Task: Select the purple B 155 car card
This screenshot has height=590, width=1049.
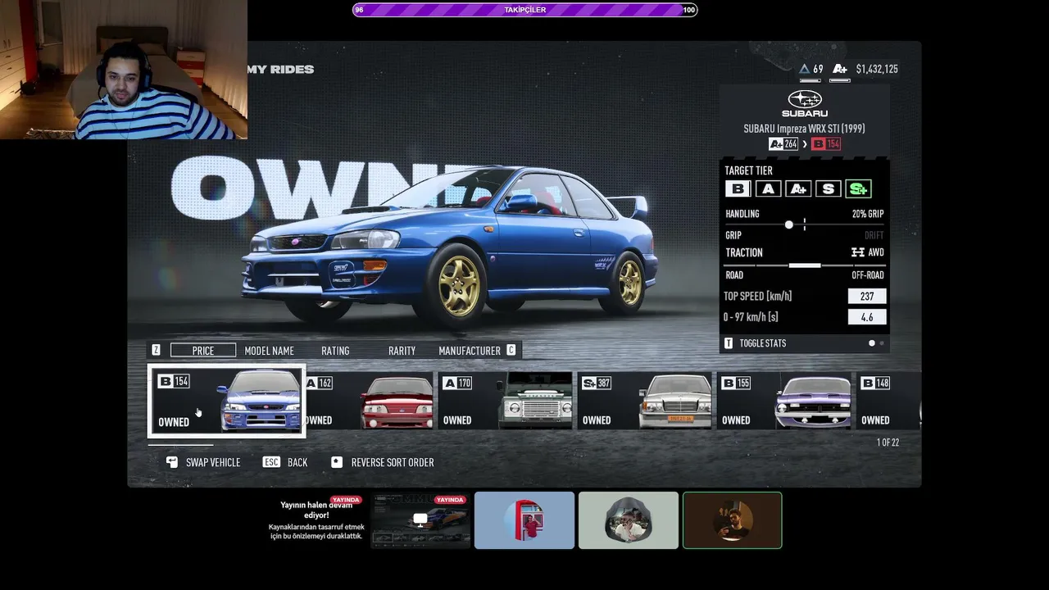Action: 784,401
